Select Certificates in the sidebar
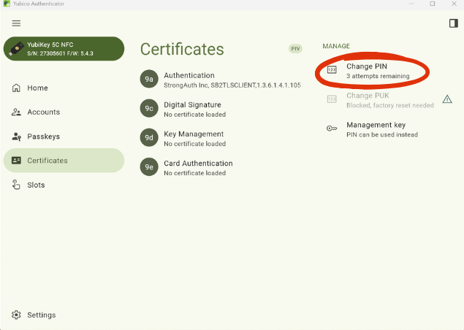The width and height of the screenshot is (464, 330). click(x=64, y=161)
